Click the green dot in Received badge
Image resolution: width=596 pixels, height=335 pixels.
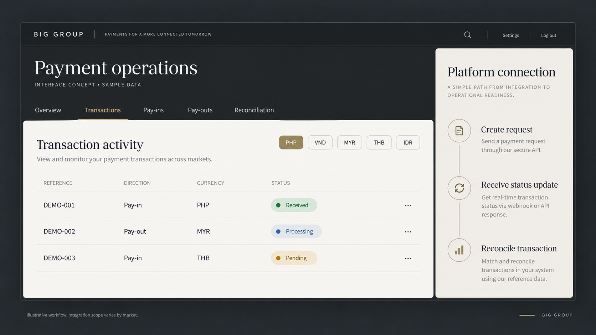click(x=278, y=205)
